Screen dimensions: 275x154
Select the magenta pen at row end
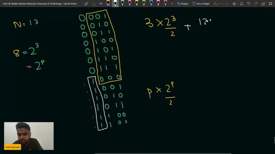coord(165,3)
